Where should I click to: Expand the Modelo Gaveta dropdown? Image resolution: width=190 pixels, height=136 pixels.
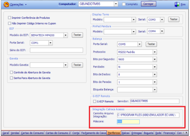coord(65,65)
